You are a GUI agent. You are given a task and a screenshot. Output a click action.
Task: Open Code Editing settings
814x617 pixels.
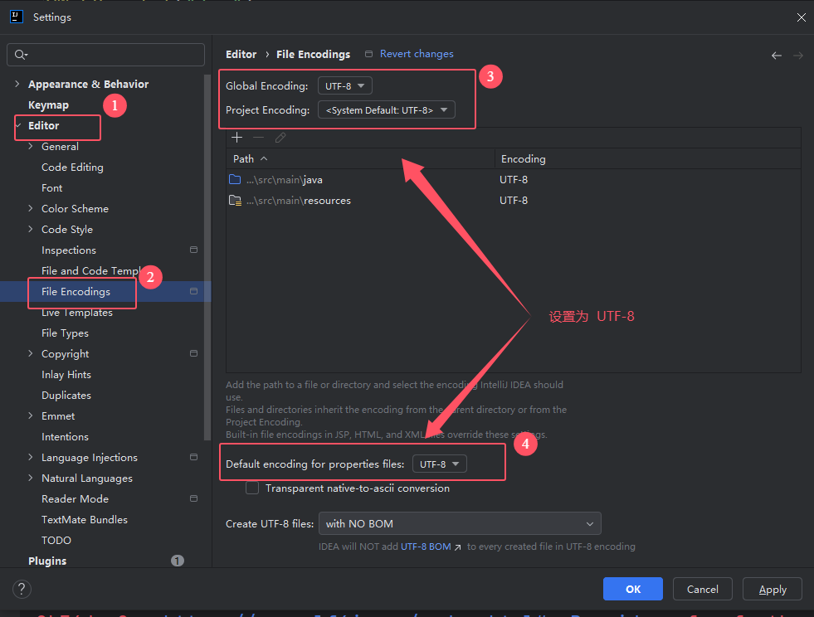pyautogui.click(x=72, y=167)
